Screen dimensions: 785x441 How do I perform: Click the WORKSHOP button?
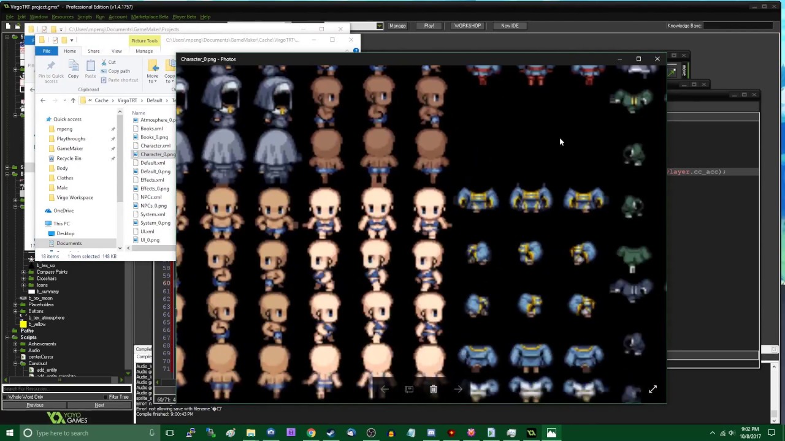coord(467,26)
